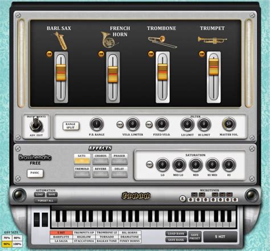The width and height of the screenshot is (270, 251).
Task: Click the Saturation MID knob
Action: (195, 164)
